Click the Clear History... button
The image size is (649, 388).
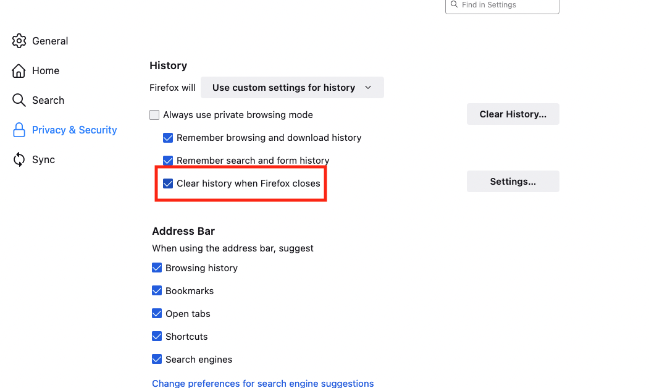513,114
